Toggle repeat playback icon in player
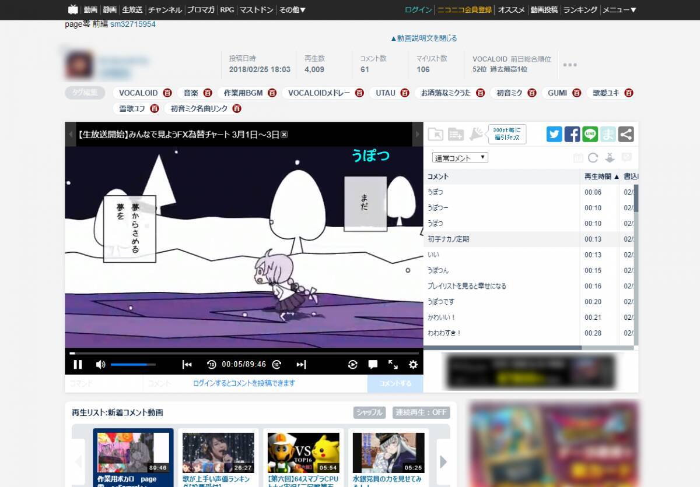This screenshot has width=700, height=487. click(352, 365)
